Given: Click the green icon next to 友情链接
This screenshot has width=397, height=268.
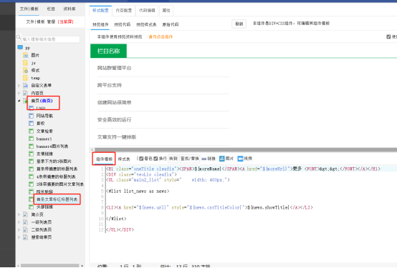Looking at the screenshot, I should click(31, 154).
